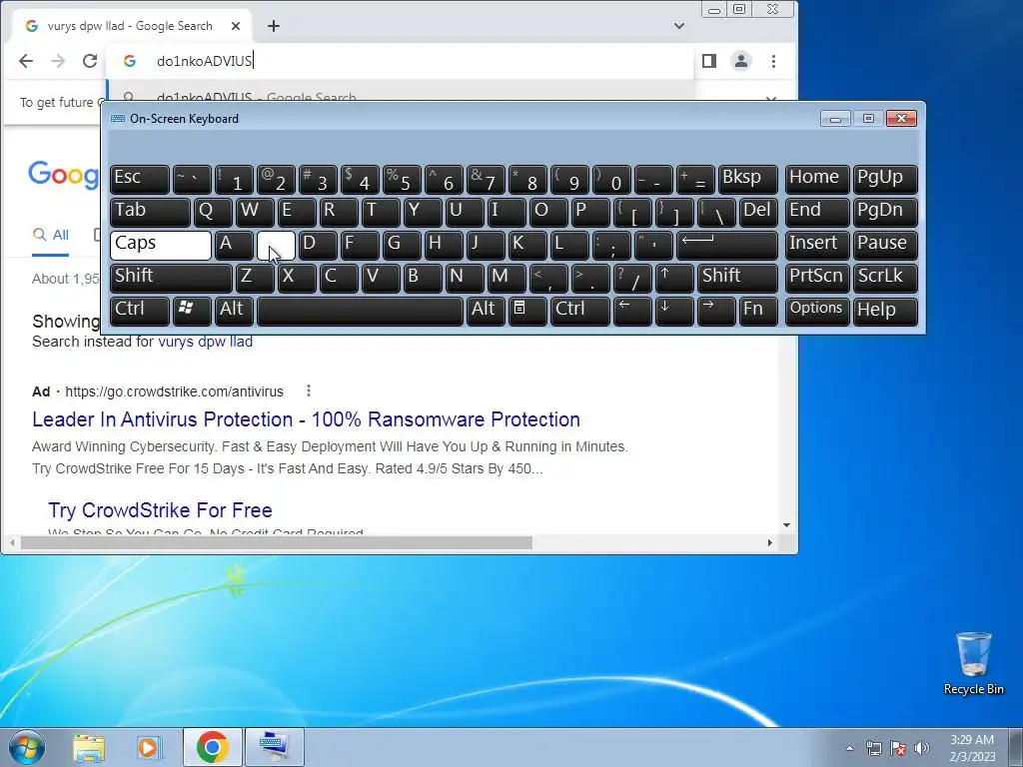1023x767 pixels.
Task: Click Chrome's horizontal scrollbar thumb
Action: pos(276,542)
